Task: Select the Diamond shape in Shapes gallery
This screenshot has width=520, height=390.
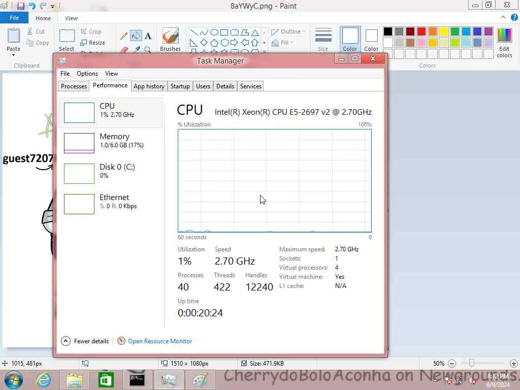Action: tap(204, 43)
